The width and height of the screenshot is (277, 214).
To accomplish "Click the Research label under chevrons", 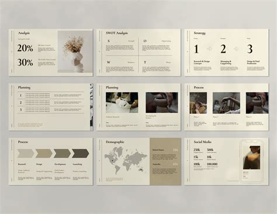I will pyautogui.click(x=22, y=164).
